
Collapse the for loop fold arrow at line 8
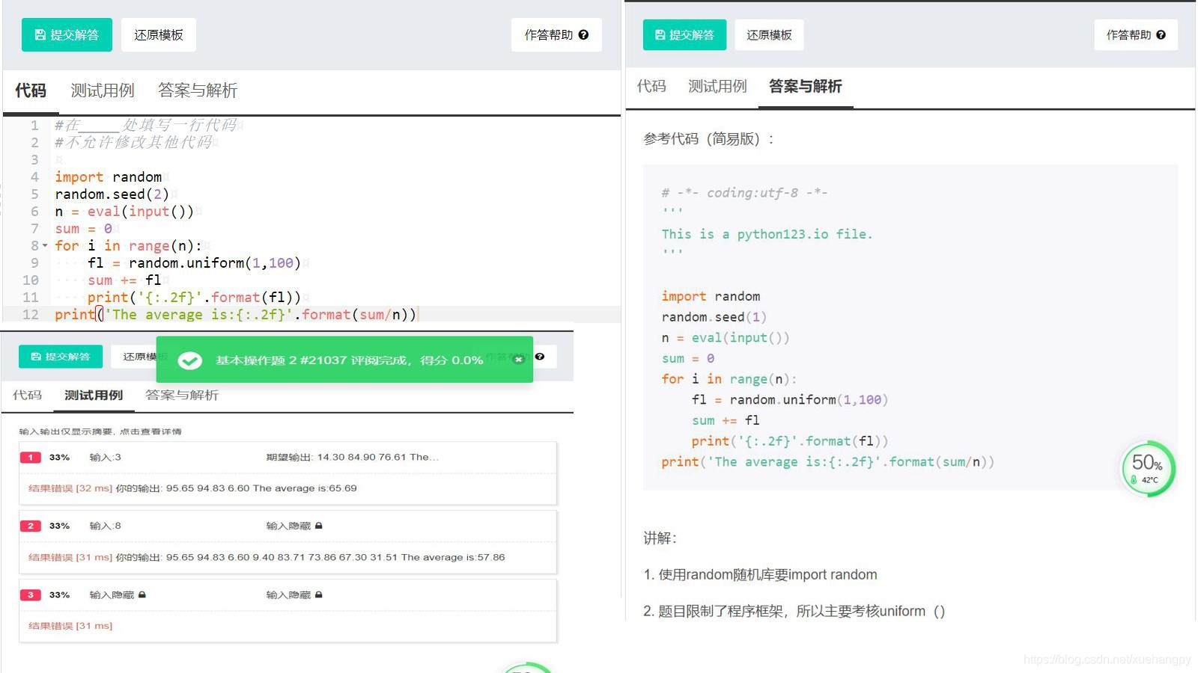pyautogui.click(x=45, y=246)
